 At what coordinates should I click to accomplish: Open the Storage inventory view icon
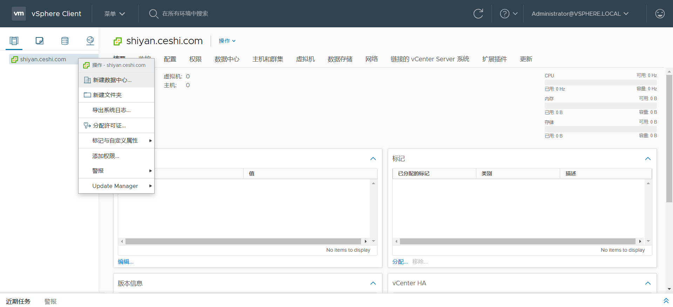(x=65, y=41)
